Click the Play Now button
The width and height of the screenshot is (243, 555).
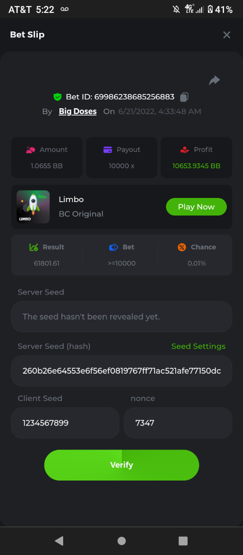pyautogui.click(x=196, y=207)
